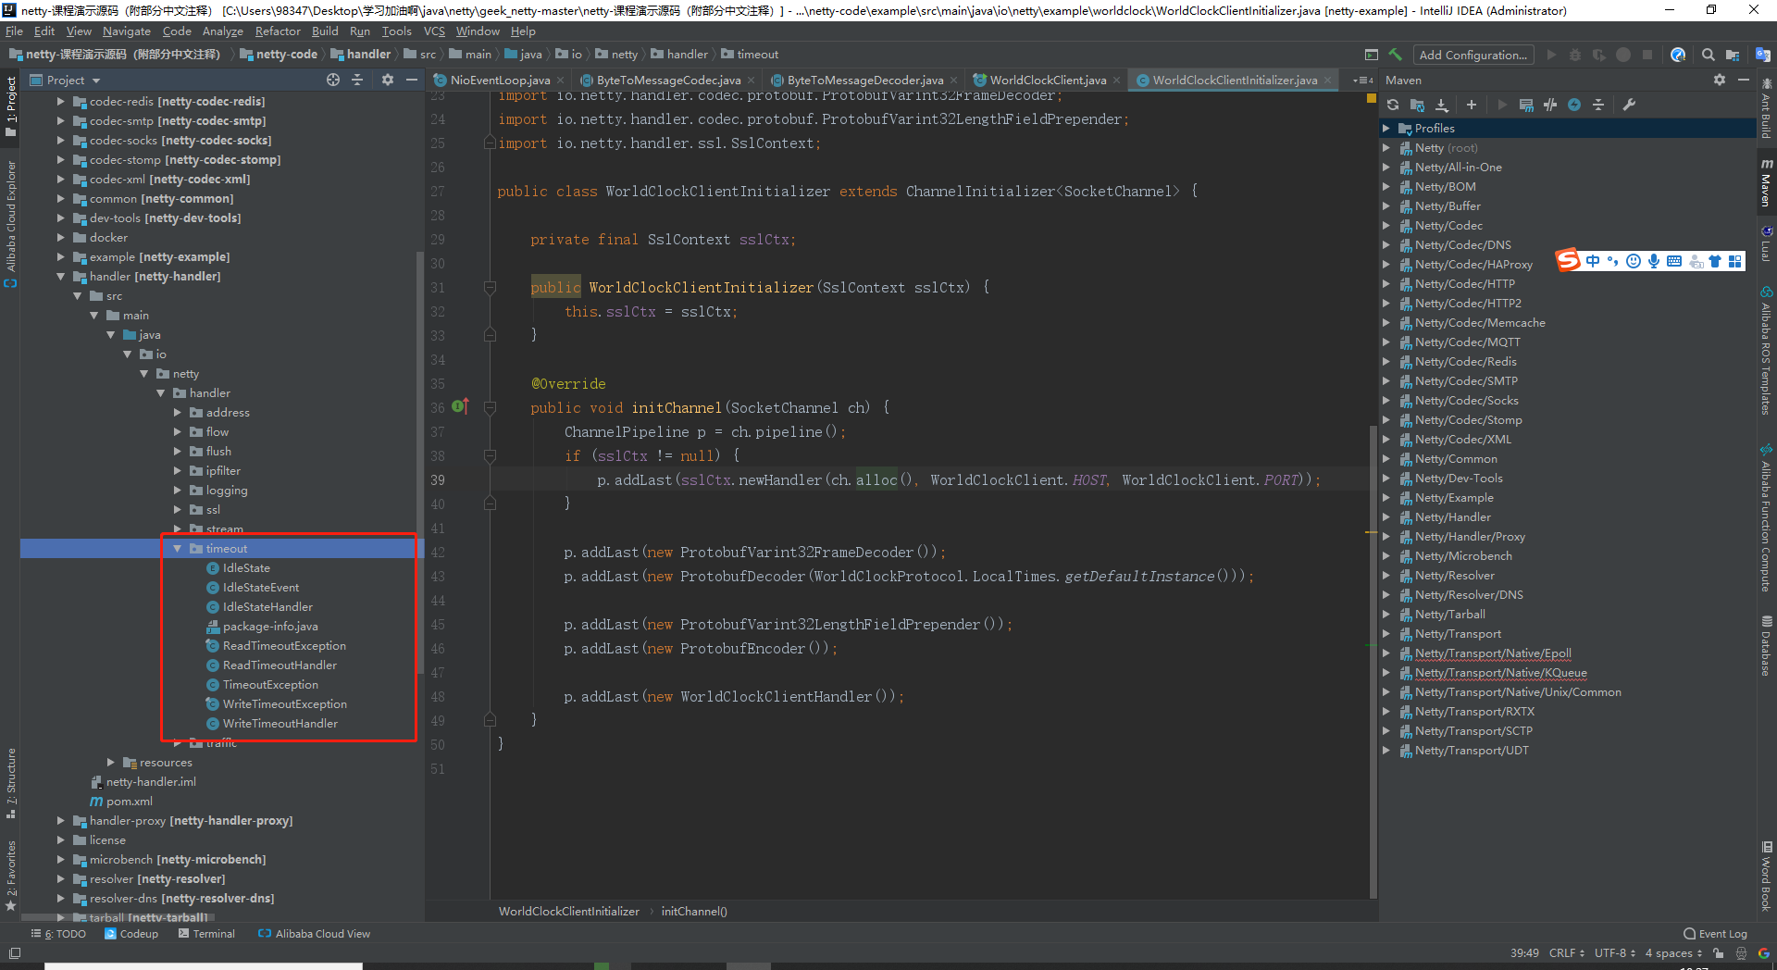
Task: Open Maven settings wrench
Action: click(1629, 105)
